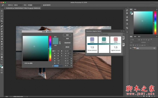Switch to the Channels tab
Viewport: 158px width, 98px height.
click(135, 37)
